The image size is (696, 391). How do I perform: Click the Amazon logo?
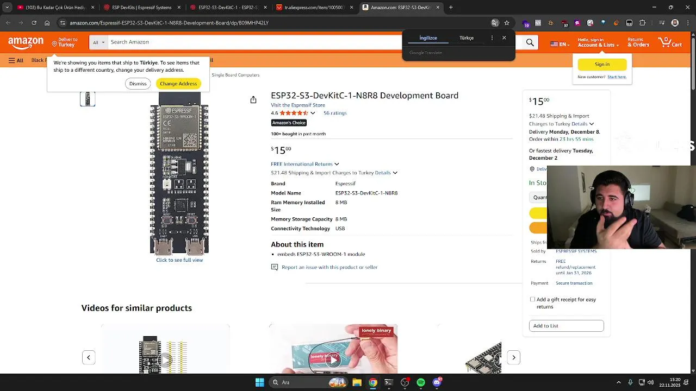tap(26, 42)
